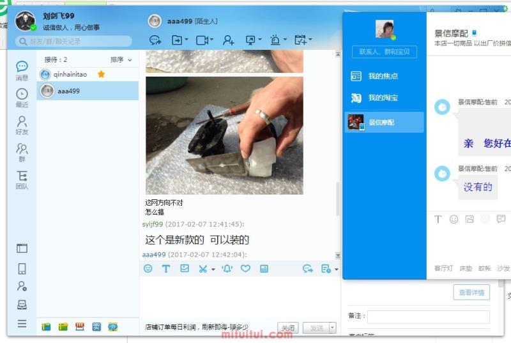Screen dimensions: 511x343
Task: Click the 好友/群/聊天记录 search field
Action: click(73, 42)
